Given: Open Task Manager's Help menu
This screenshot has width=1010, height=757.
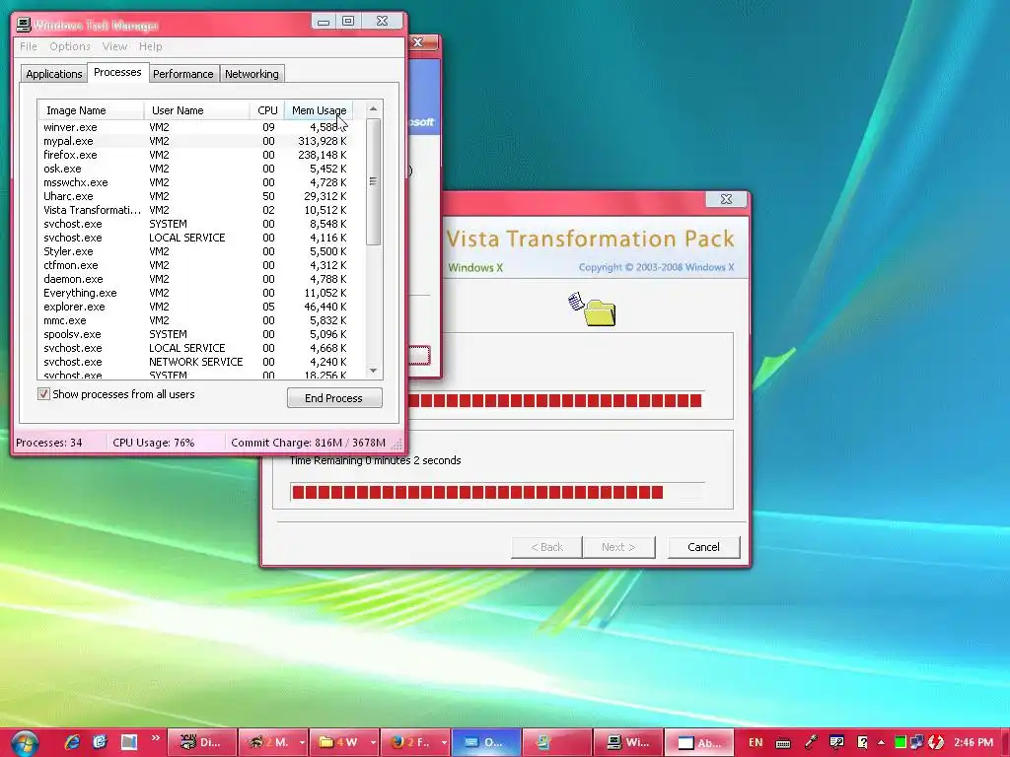Looking at the screenshot, I should pos(151,46).
